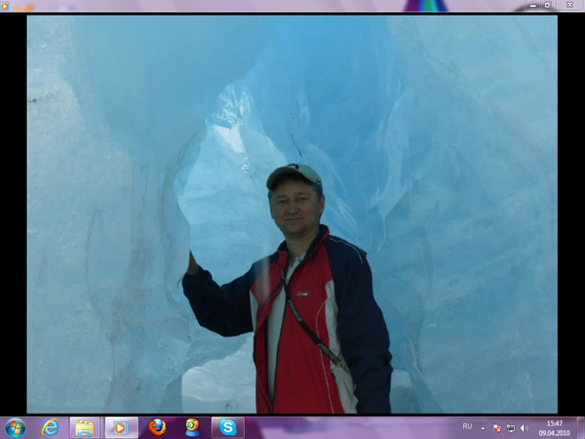Click the glacier photo in the player

[292, 215]
